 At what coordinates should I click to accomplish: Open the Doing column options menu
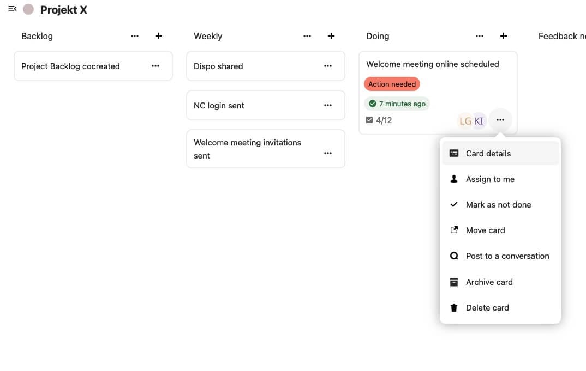(x=480, y=36)
